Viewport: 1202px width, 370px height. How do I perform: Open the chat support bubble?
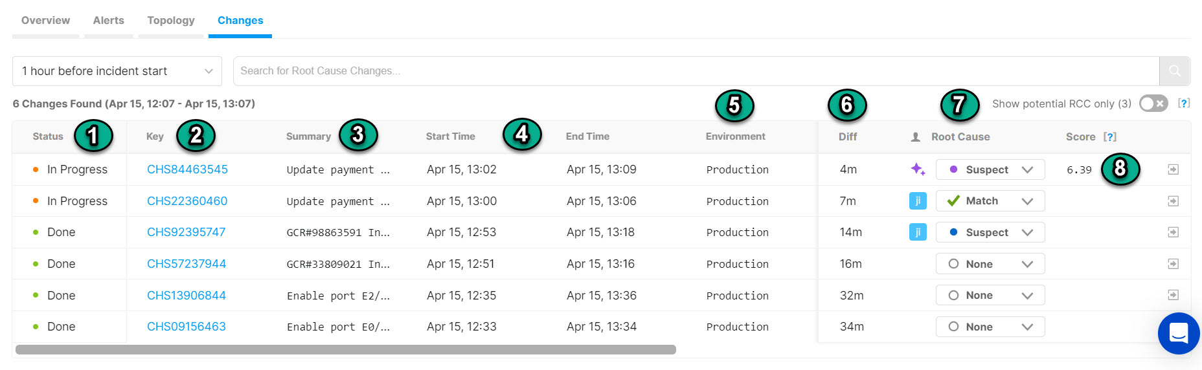point(1178,334)
